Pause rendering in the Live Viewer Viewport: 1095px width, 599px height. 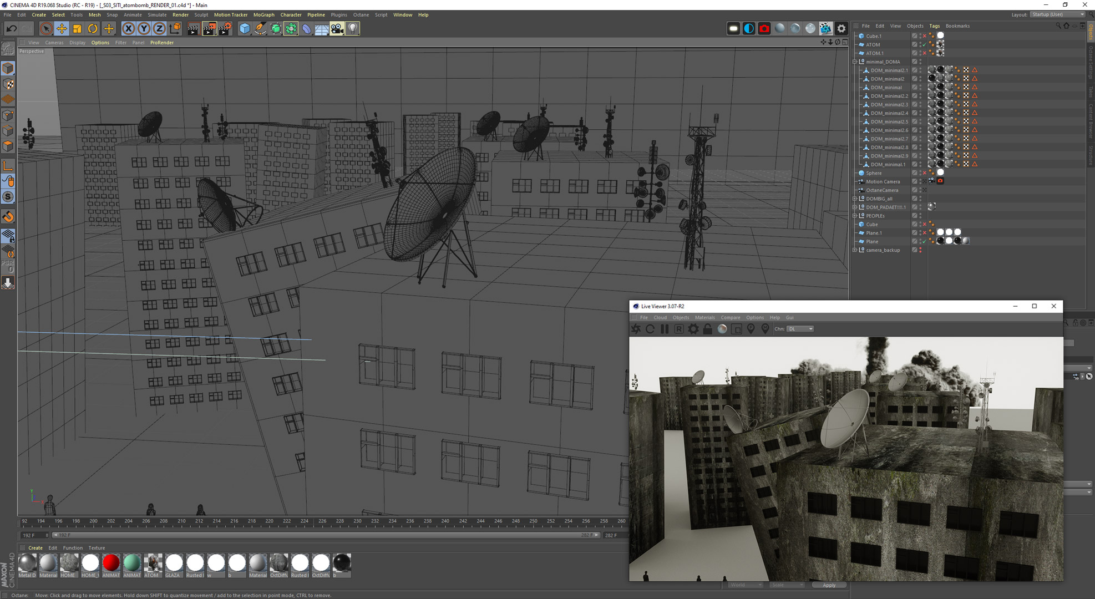click(665, 329)
